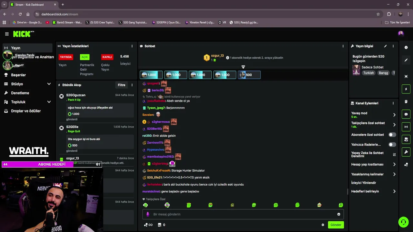Viewport: 413px width, 232px height.
Task: Click the document icon in right rail
Action: click(x=406, y=102)
